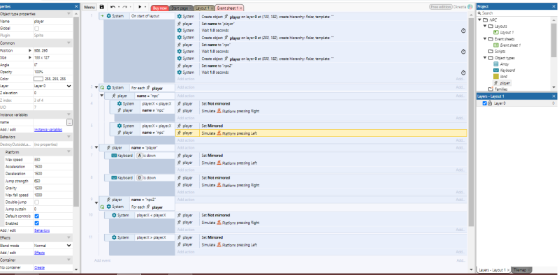Toggle the Double-jump checkbox
Image resolution: width=559 pixels, height=275 pixels.
pos(36,202)
